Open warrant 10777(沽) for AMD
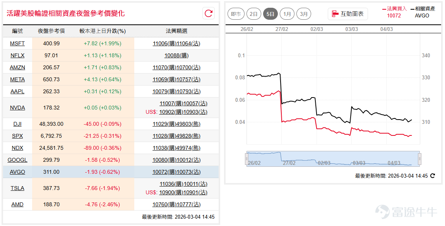The width and height of the screenshot is (445, 226). (188, 204)
